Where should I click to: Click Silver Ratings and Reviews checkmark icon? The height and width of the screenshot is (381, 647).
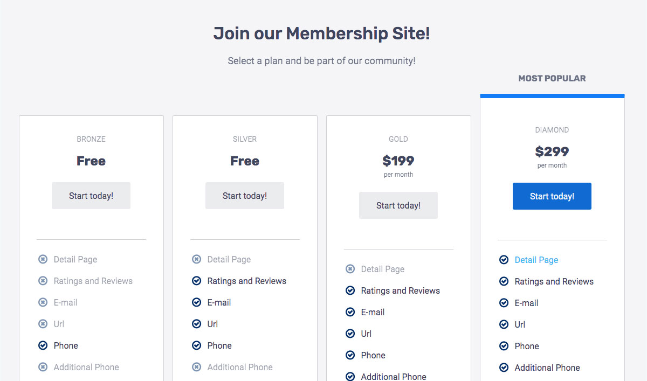197,281
